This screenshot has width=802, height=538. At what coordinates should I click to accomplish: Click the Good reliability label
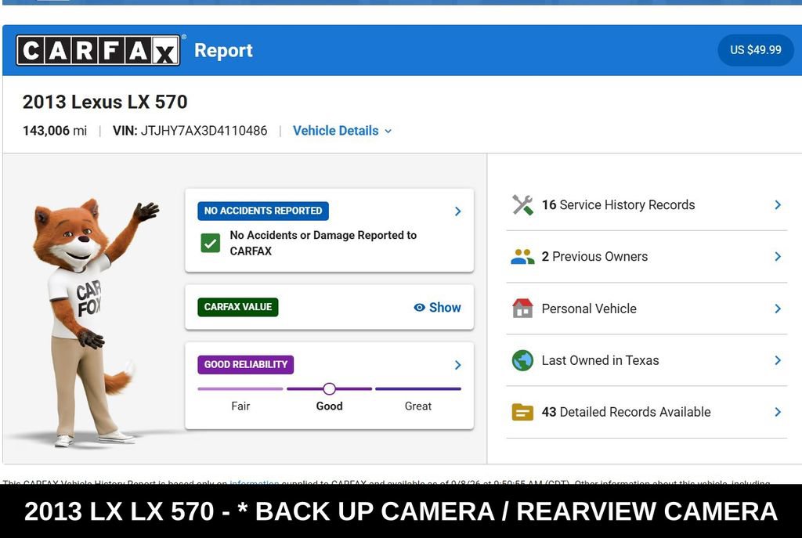tap(330, 406)
